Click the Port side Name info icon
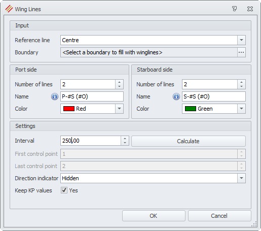The image size is (261, 231). 55,96
